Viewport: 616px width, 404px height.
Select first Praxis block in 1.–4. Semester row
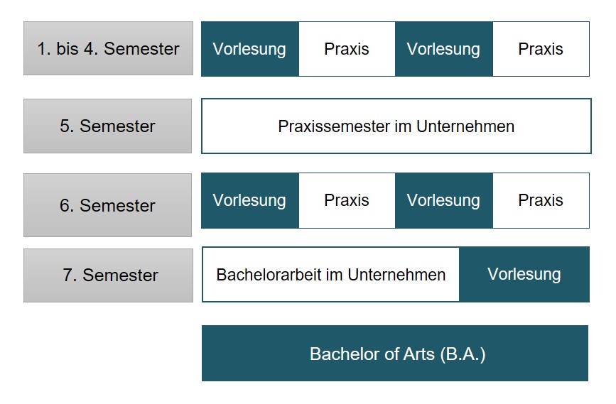point(347,49)
